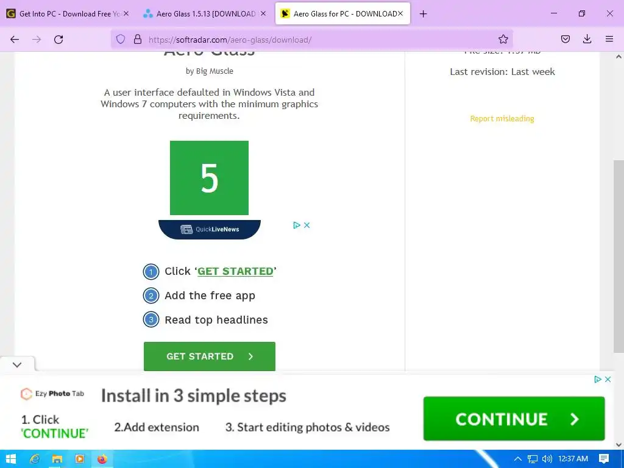Bookmark this page with the star

pyautogui.click(x=503, y=39)
